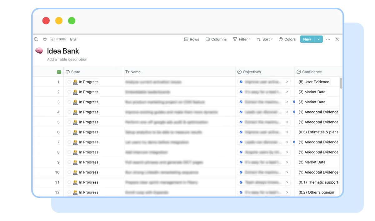Open the three-dots more options menu

[328, 39]
